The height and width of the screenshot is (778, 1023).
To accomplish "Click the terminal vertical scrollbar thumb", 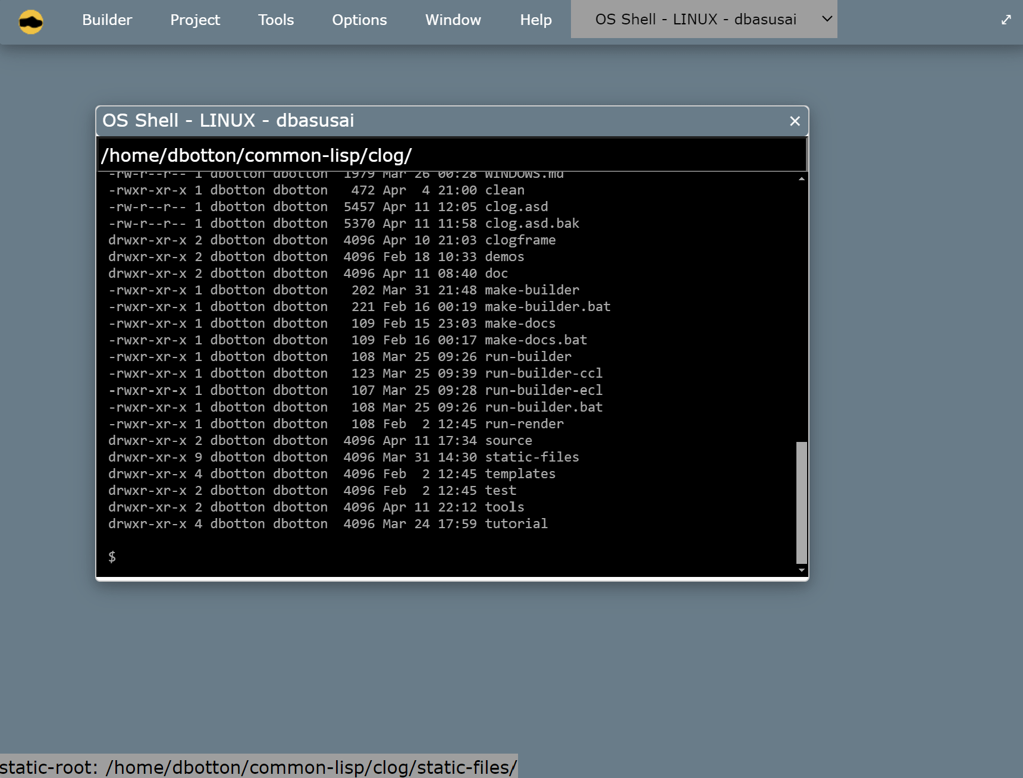I will point(802,502).
